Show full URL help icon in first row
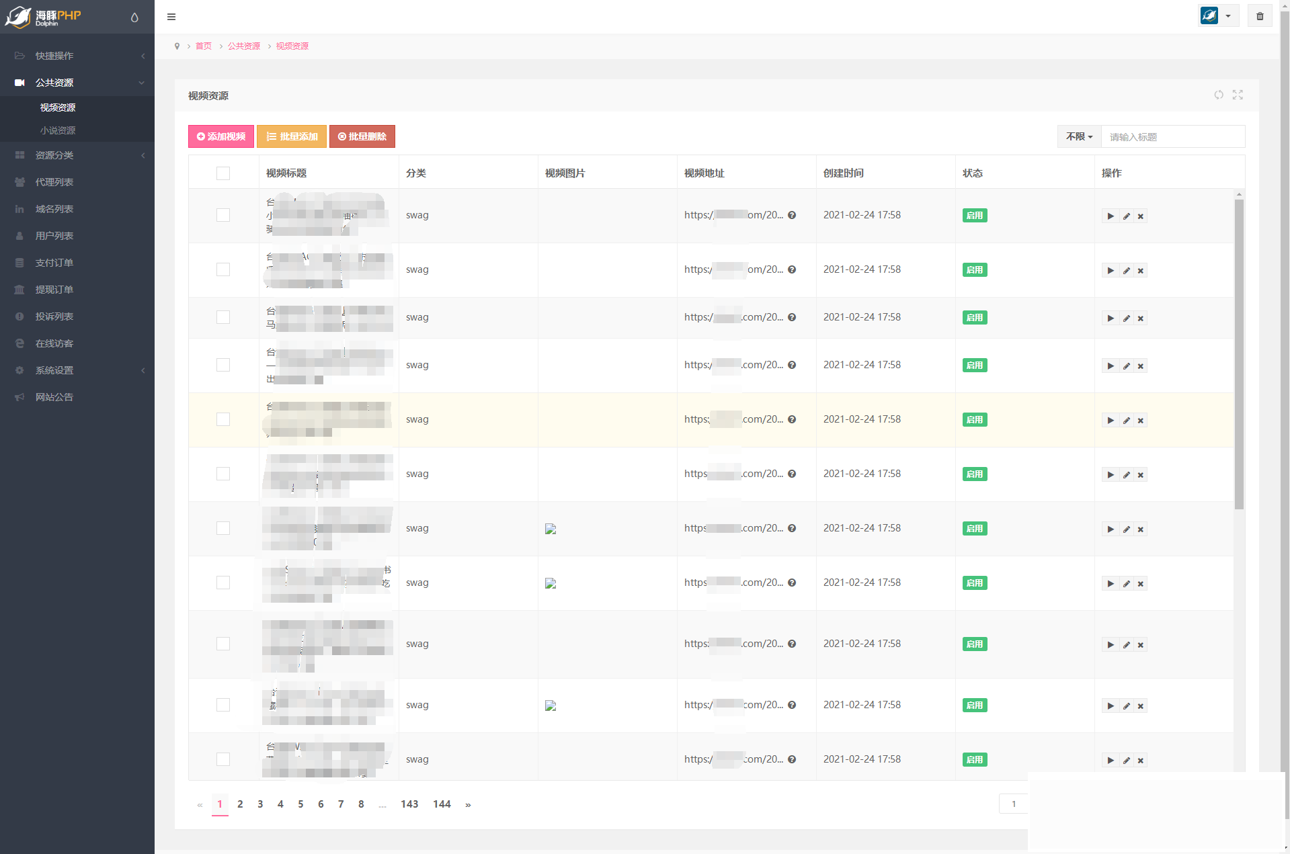 pos(792,216)
